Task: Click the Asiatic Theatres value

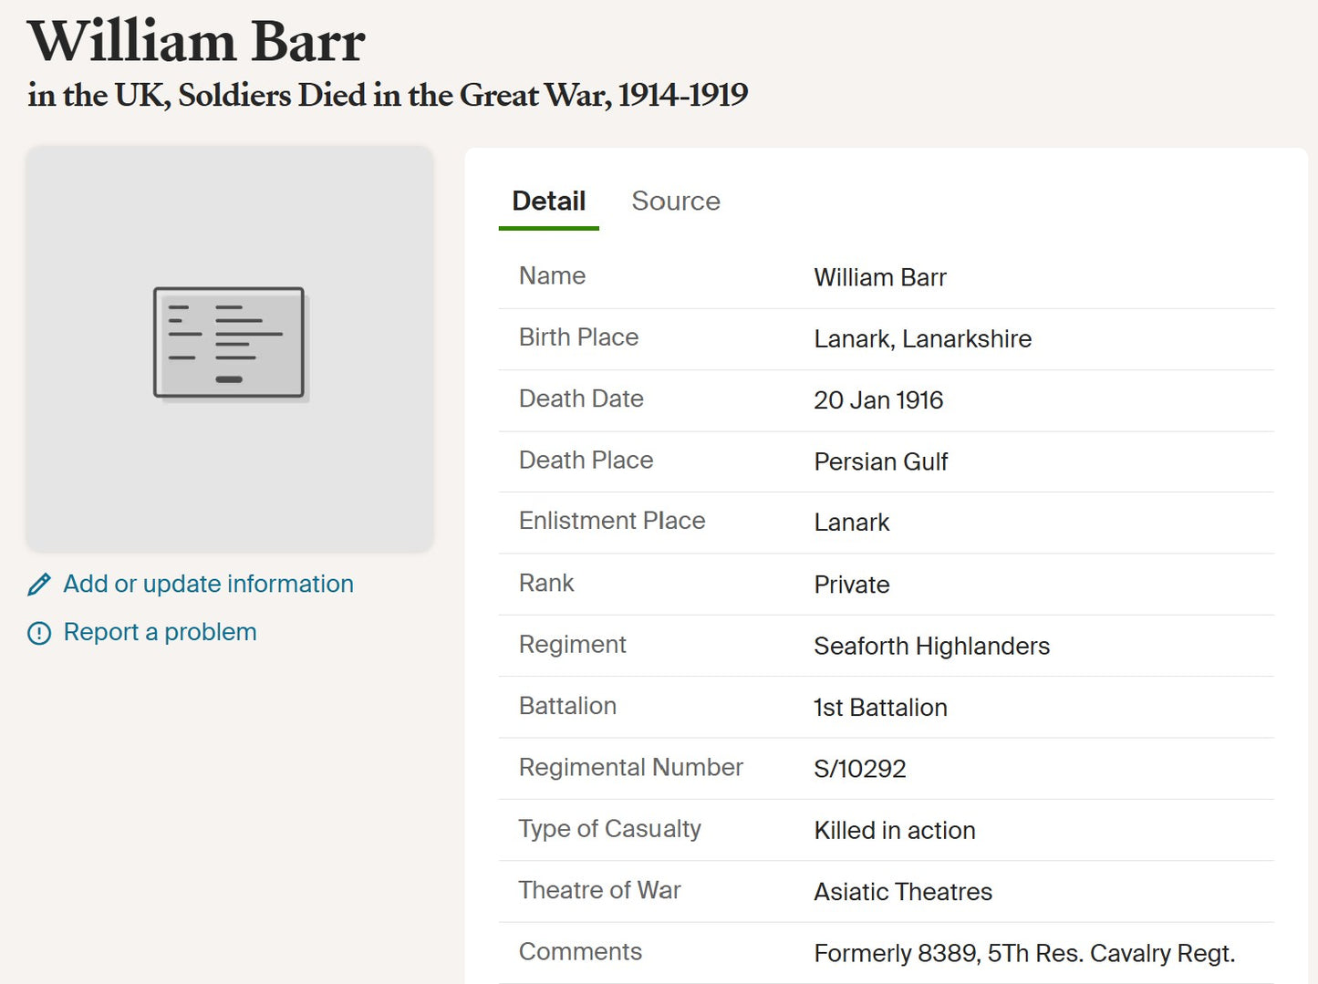Action: click(902, 892)
